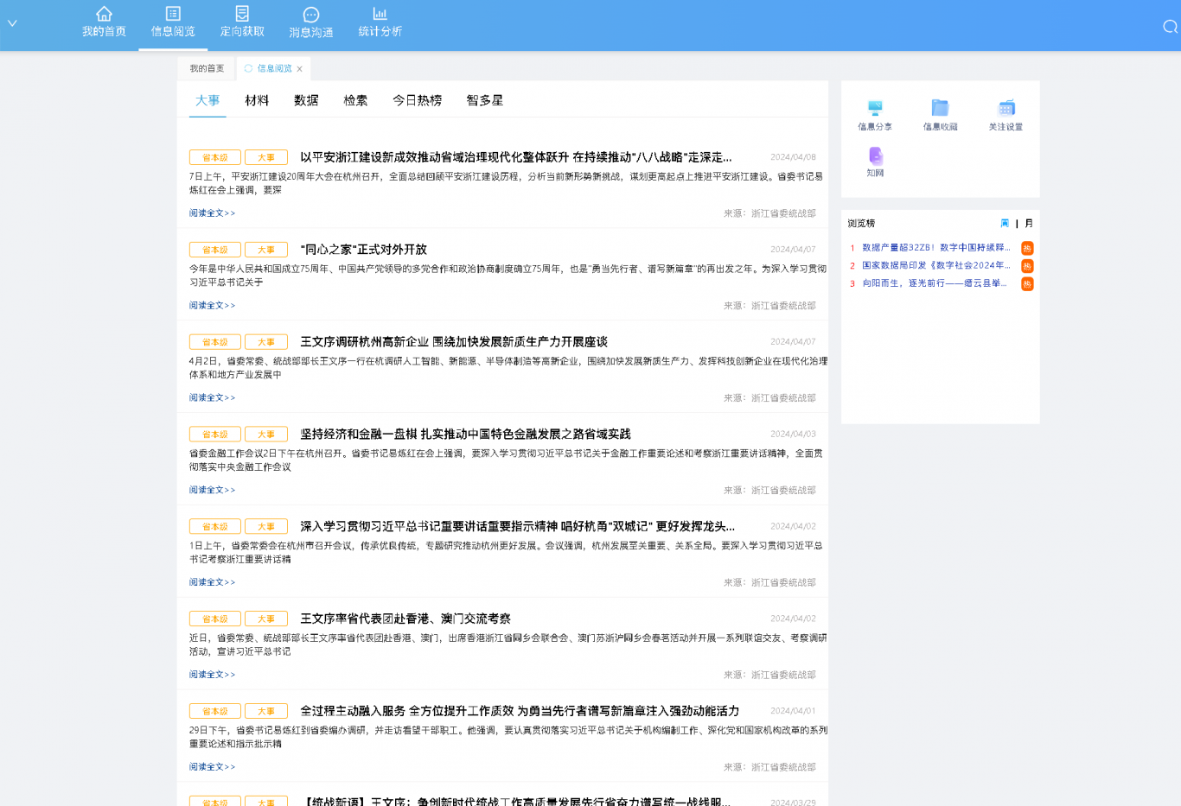The image size is (1181, 806).
Task: Click 阅读全文 under 王文序调研杭州 article
Action: tap(212, 398)
